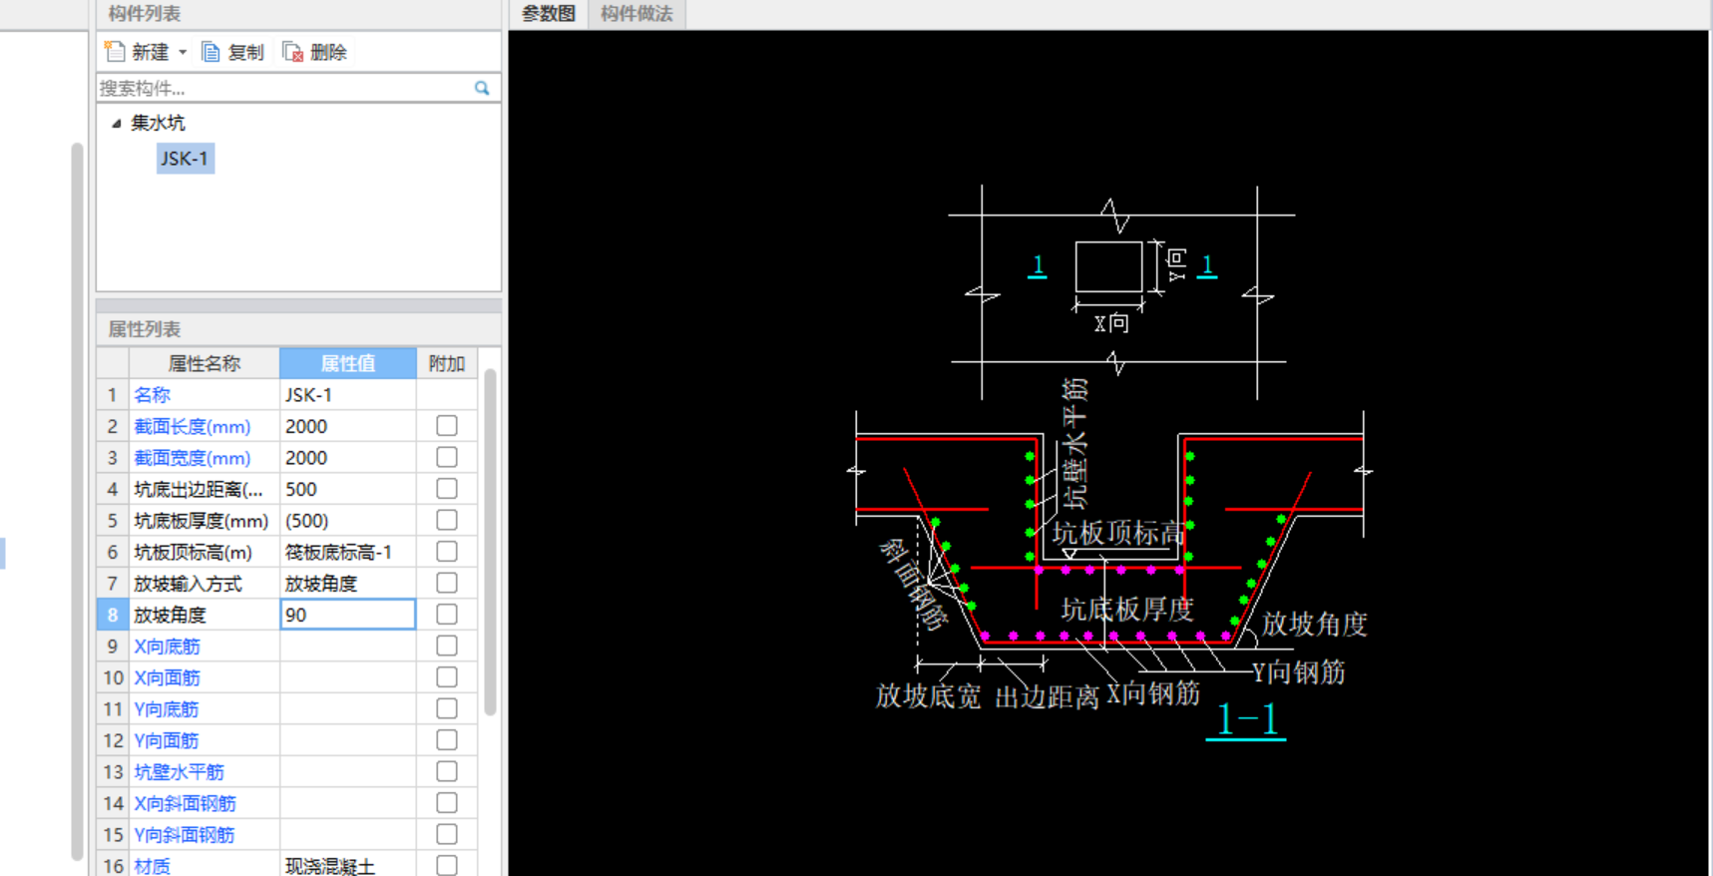The image size is (1713, 876).
Task: Click the 属性列表 vertical scrollbar
Action: click(490, 542)
